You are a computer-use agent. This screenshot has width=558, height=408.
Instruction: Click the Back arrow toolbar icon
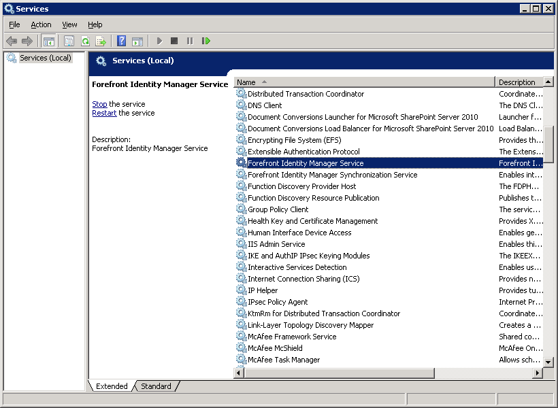12,41
